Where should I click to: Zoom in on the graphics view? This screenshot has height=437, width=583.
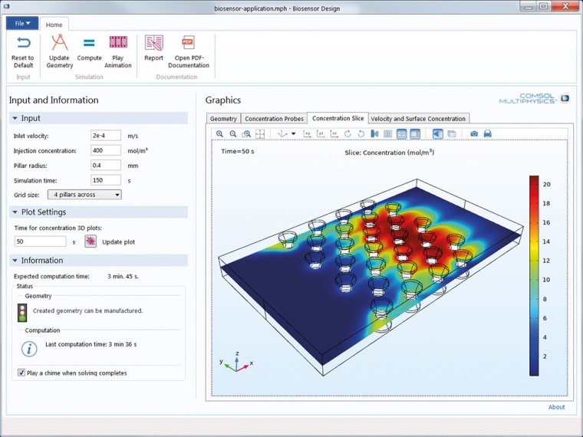219,133
